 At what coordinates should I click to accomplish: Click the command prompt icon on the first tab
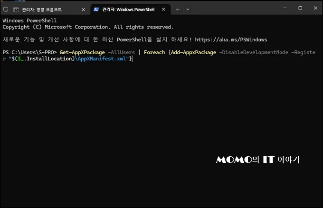pos(16,9)
